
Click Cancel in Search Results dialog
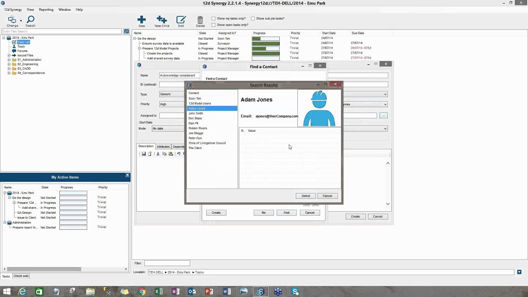(x=328, y=196)
